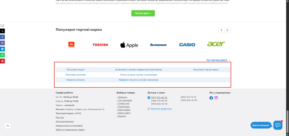This screenshot has height=136, width=289.
Task: Open footer Бренди link
Action: tap(121, 116)
